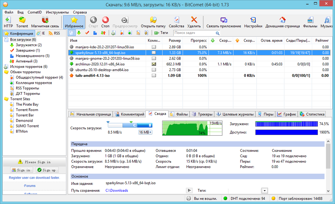Open the Файл menu

pyautogui.click(x=9, y=12)
